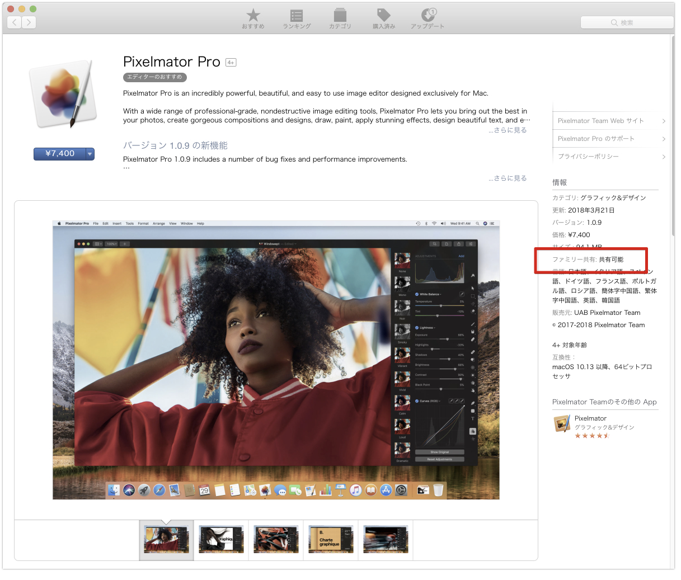Image resolution: width=681 pixels, height=580 pixels.
Task: Click the Pixelmator Teamのその他の App heading
Action: (x=604, y=402)
